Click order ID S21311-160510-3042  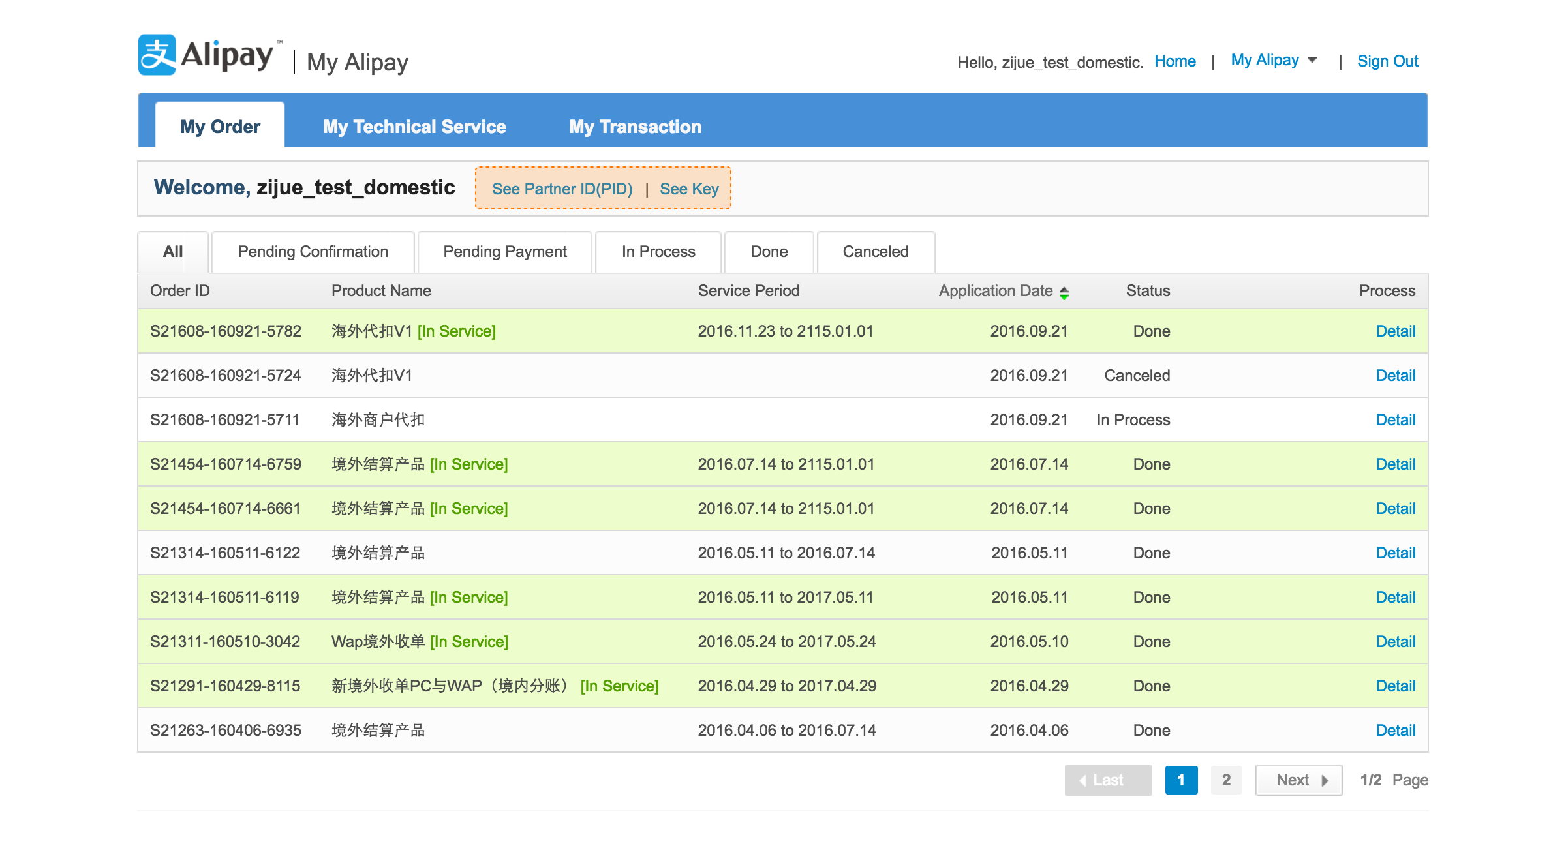click(x=225, y=642)
